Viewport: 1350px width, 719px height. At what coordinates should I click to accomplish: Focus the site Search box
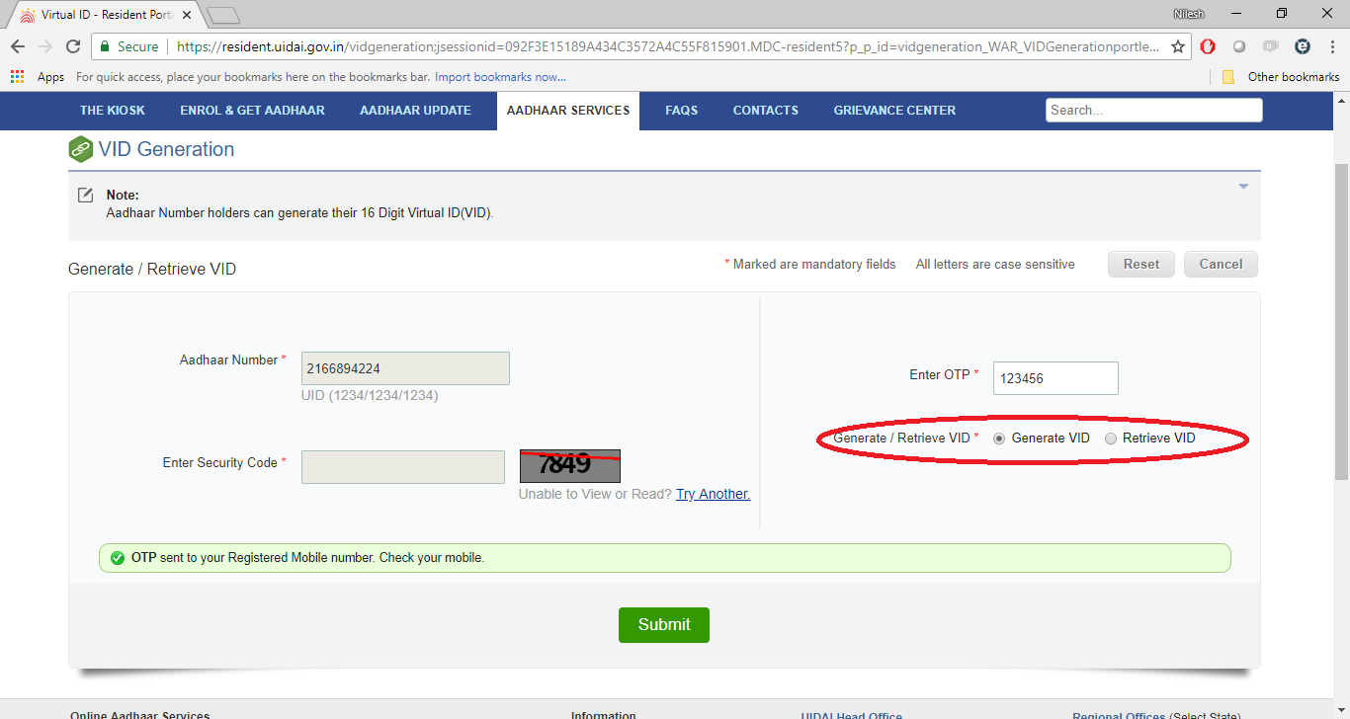tap(1154, 111)
